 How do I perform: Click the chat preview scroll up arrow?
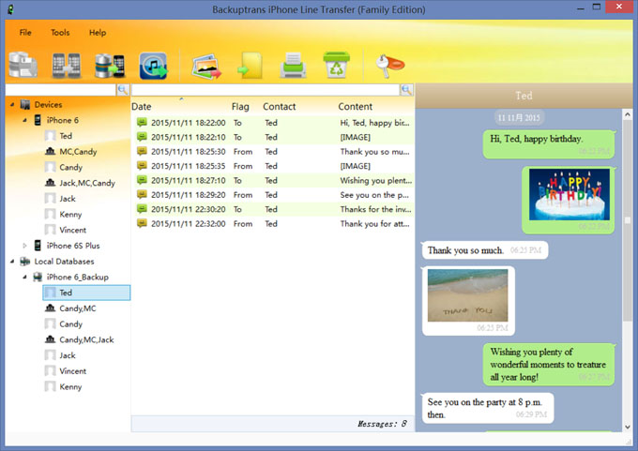(x=628, y=114)
